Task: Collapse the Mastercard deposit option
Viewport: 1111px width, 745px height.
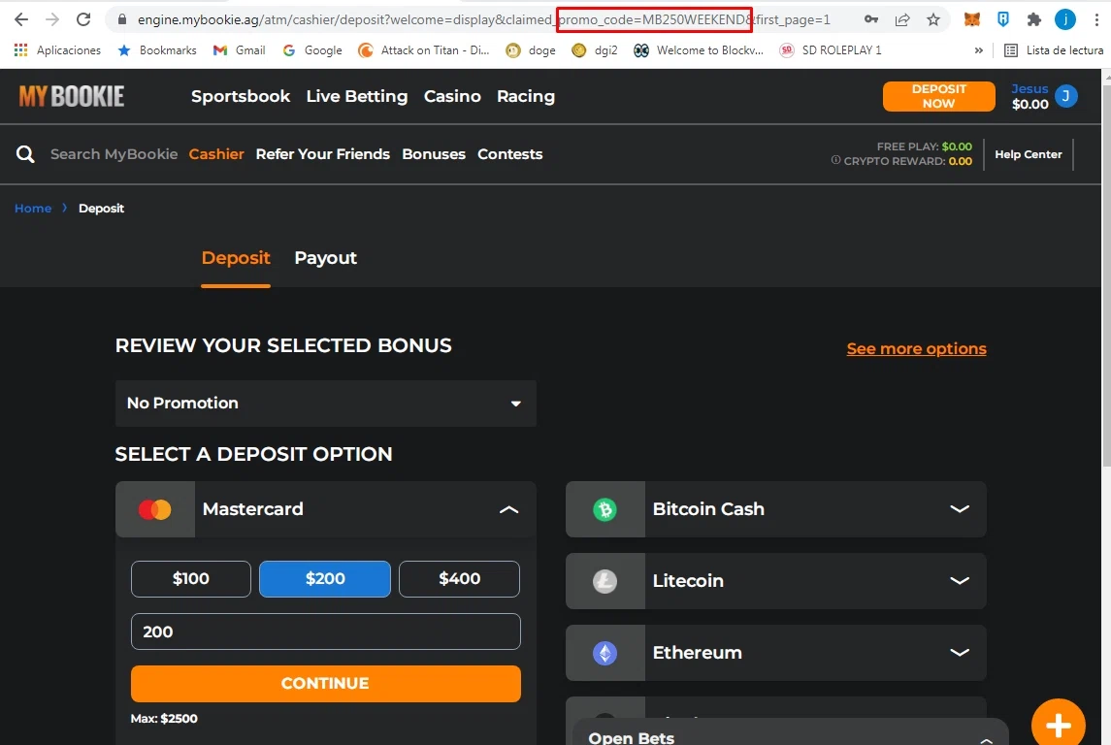Action: 508,509
